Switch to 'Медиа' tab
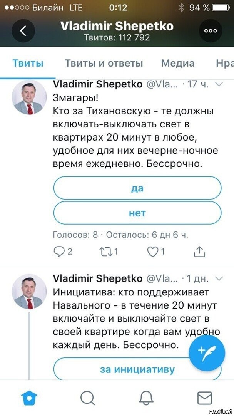This screenshot has height=416, width=234. coord(178,64)
